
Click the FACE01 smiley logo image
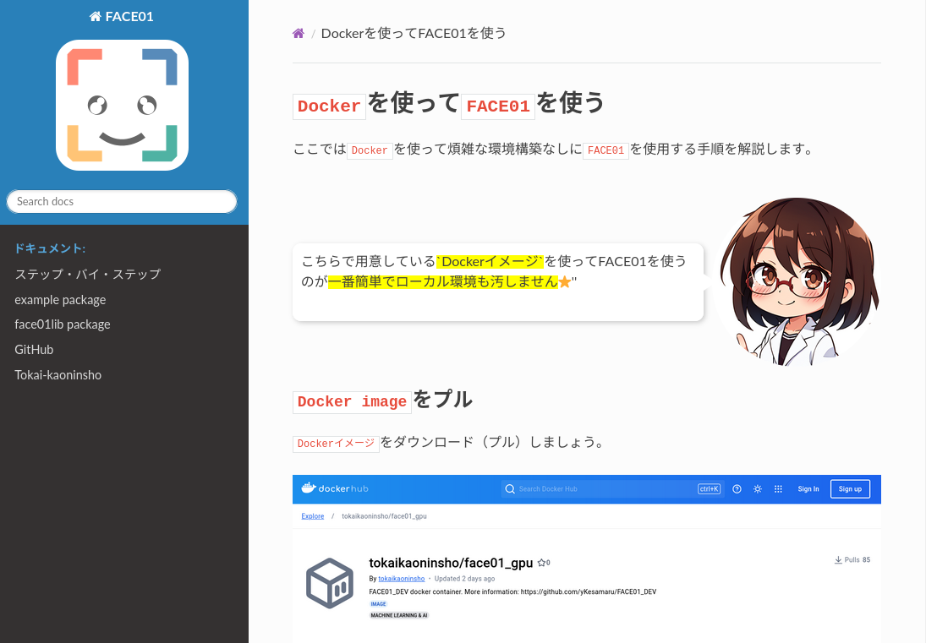pos(123,105)
